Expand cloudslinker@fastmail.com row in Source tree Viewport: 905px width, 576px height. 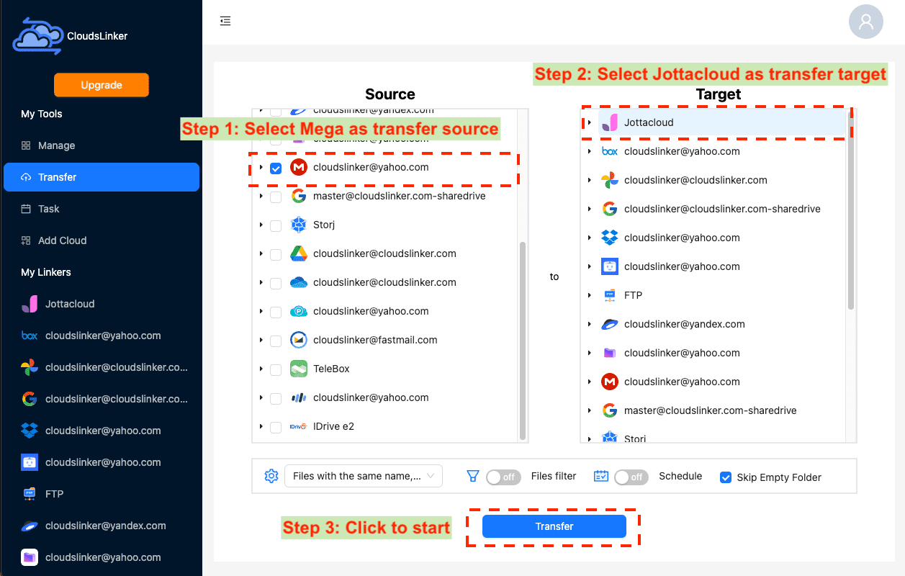[x=261, y=340]
